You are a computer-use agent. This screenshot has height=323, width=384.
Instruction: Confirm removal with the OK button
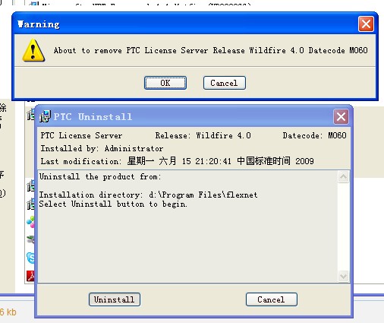pyautogui.click(x=165, y=83)
